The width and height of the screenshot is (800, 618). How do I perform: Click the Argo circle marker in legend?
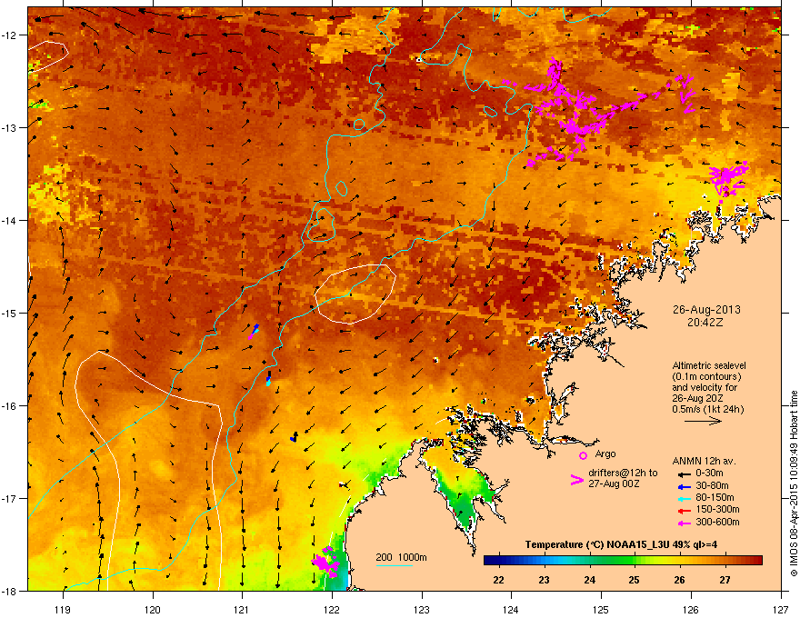[583, 455]
